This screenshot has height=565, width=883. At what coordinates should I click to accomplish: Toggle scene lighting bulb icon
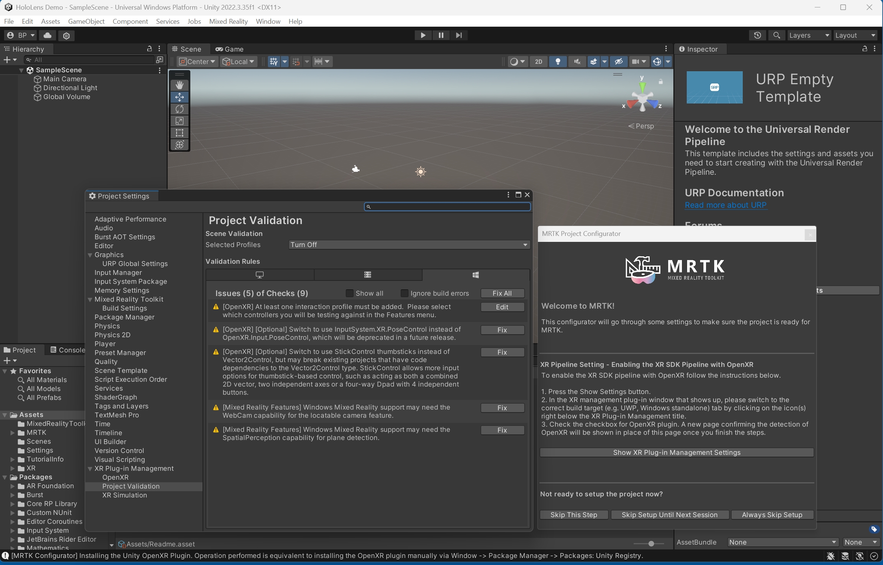point(558,62)
